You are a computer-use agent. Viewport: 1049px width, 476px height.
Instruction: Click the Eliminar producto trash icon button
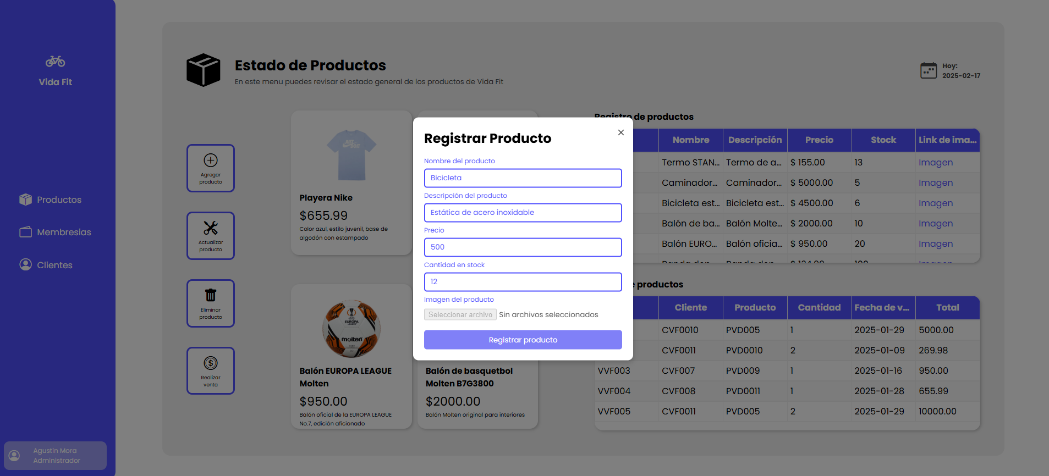point(211,303)
